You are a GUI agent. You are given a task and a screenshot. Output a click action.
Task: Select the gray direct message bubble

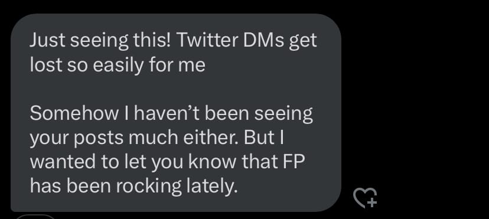pyautogui.click(x=176, y=113)
